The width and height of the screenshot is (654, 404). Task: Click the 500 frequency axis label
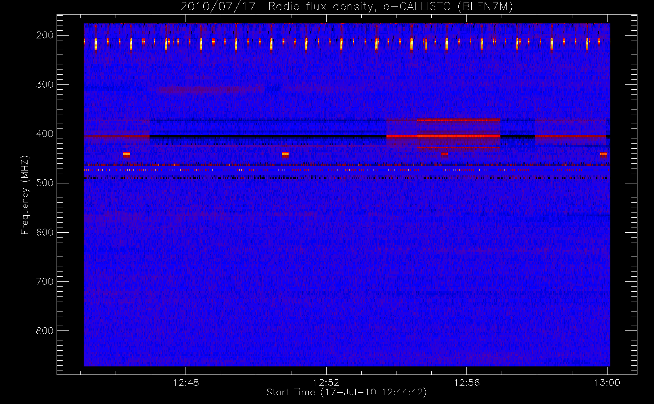[44, 183]
